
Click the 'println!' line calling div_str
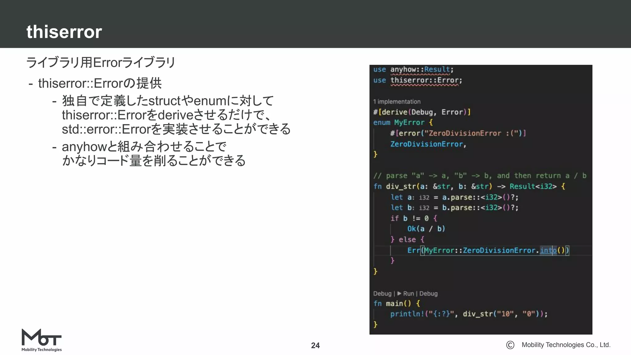[x=469, y=314]
